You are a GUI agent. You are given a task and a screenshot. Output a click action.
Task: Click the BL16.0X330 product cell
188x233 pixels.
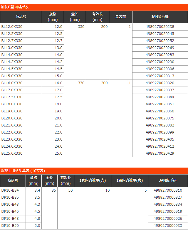[12, 83]
